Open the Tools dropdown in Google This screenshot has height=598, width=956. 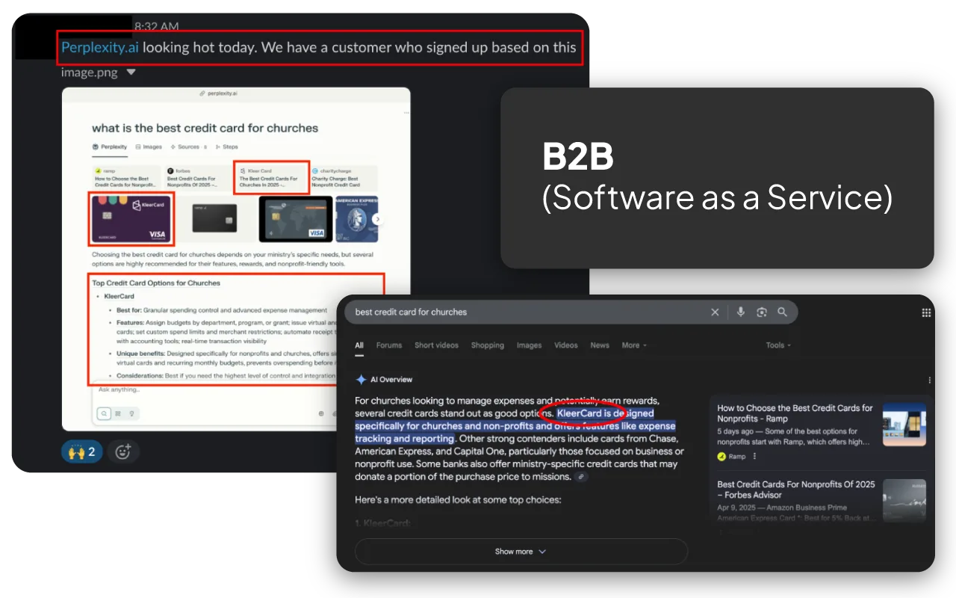click(x=779, y=345)
